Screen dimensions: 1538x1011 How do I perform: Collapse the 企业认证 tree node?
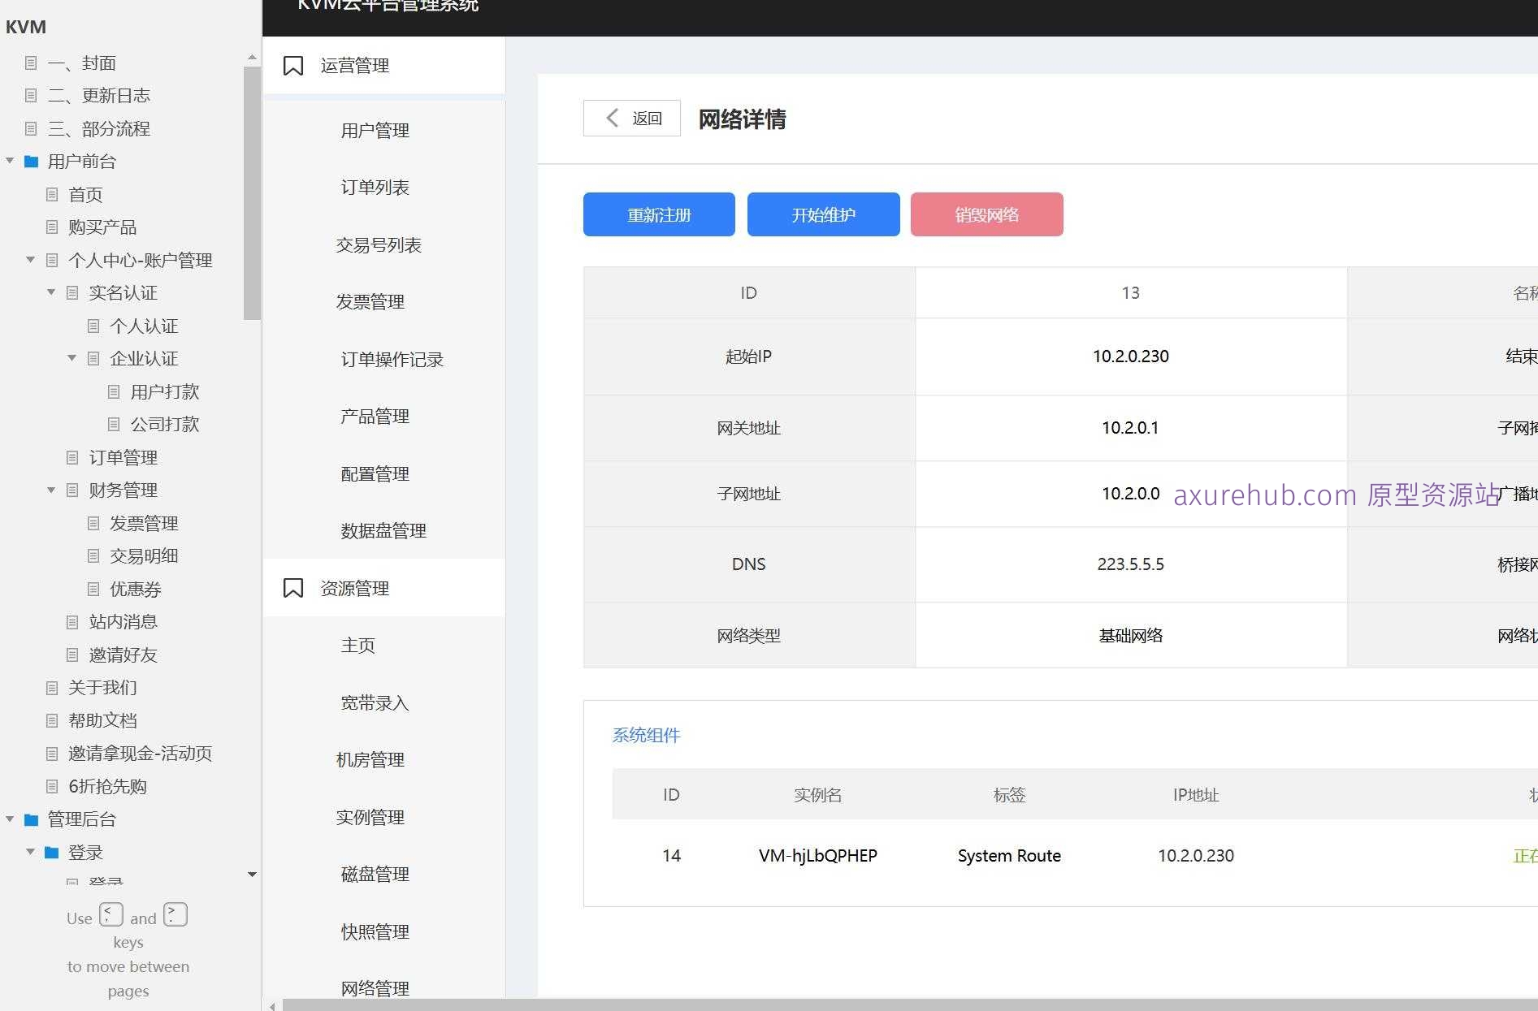point(71,358)
